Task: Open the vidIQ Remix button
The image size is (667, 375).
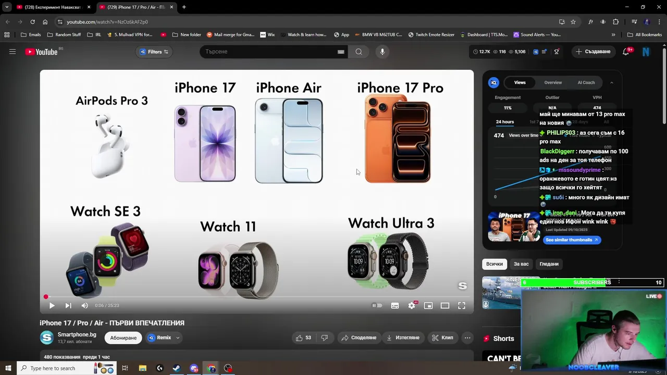Action: [159, 337]
